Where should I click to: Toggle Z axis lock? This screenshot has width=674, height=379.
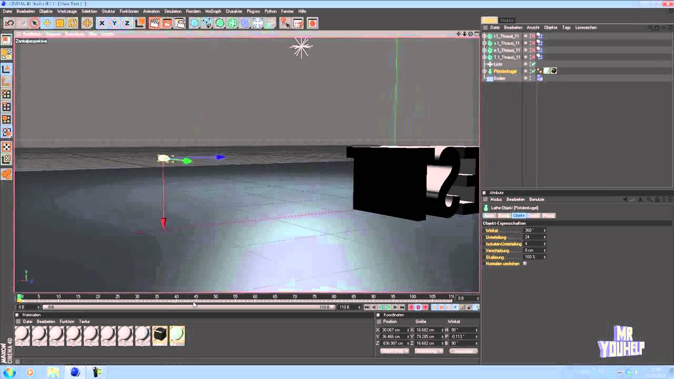[x=127, y=23]
